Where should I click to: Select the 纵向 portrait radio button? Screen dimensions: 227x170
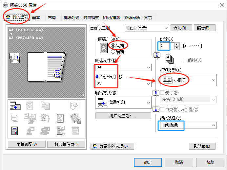[x=113, y=45]
